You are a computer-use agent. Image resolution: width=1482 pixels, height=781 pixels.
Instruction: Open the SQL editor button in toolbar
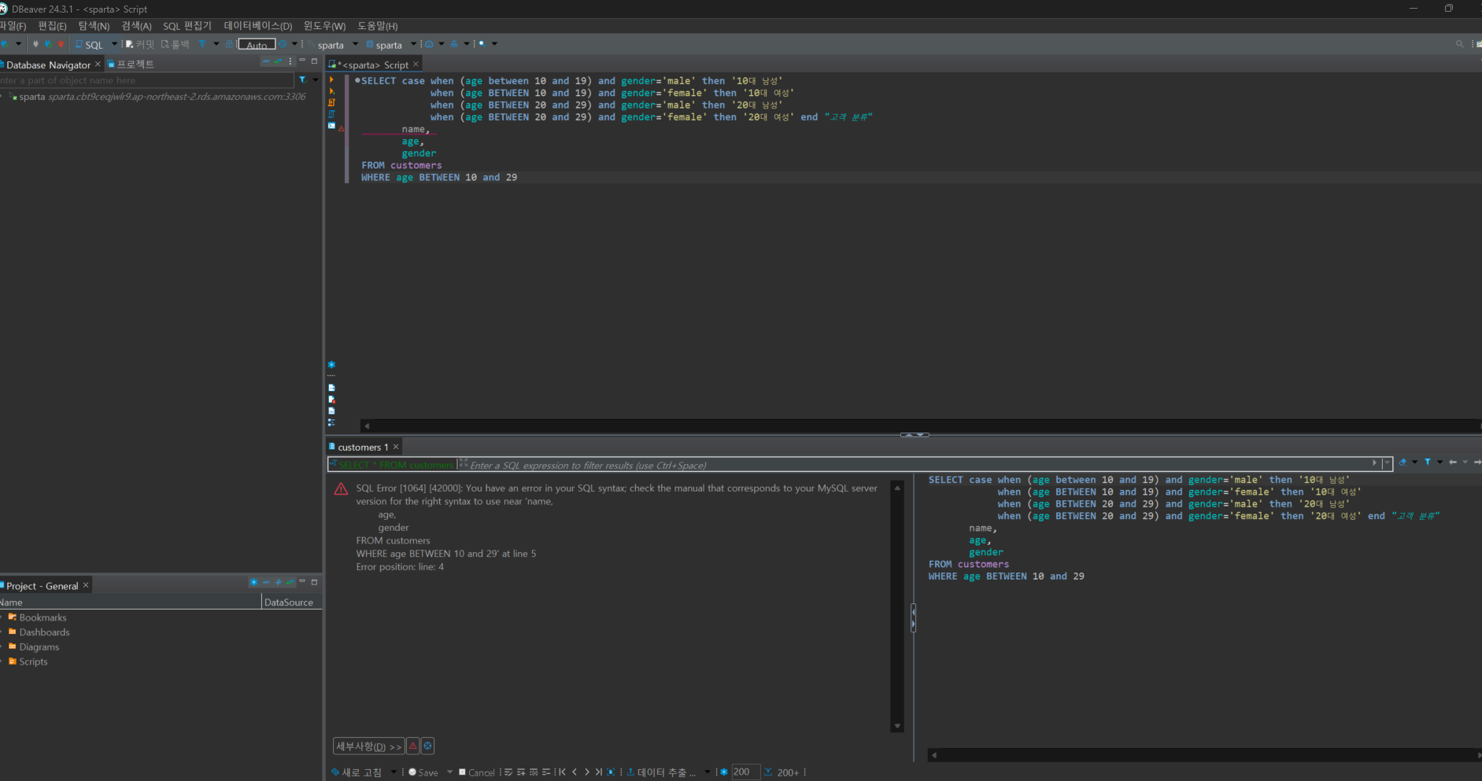point(89,45)
